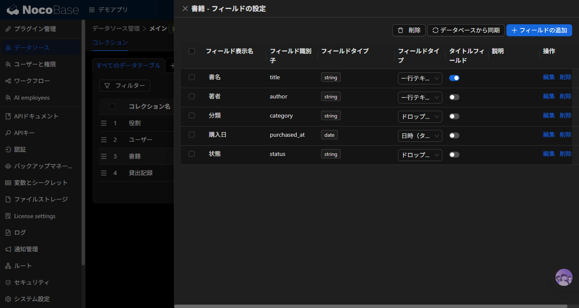The image size is (579, 308).
Task: Open the セキュリティ menu item
Action: [x=40, y=282]
